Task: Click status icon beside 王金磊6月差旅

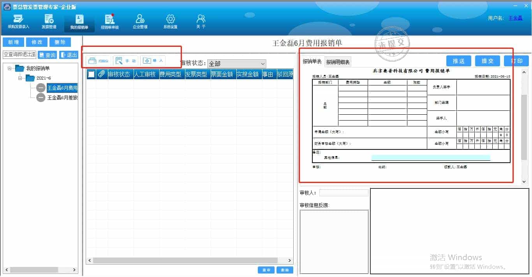Action: coord(41,98)
